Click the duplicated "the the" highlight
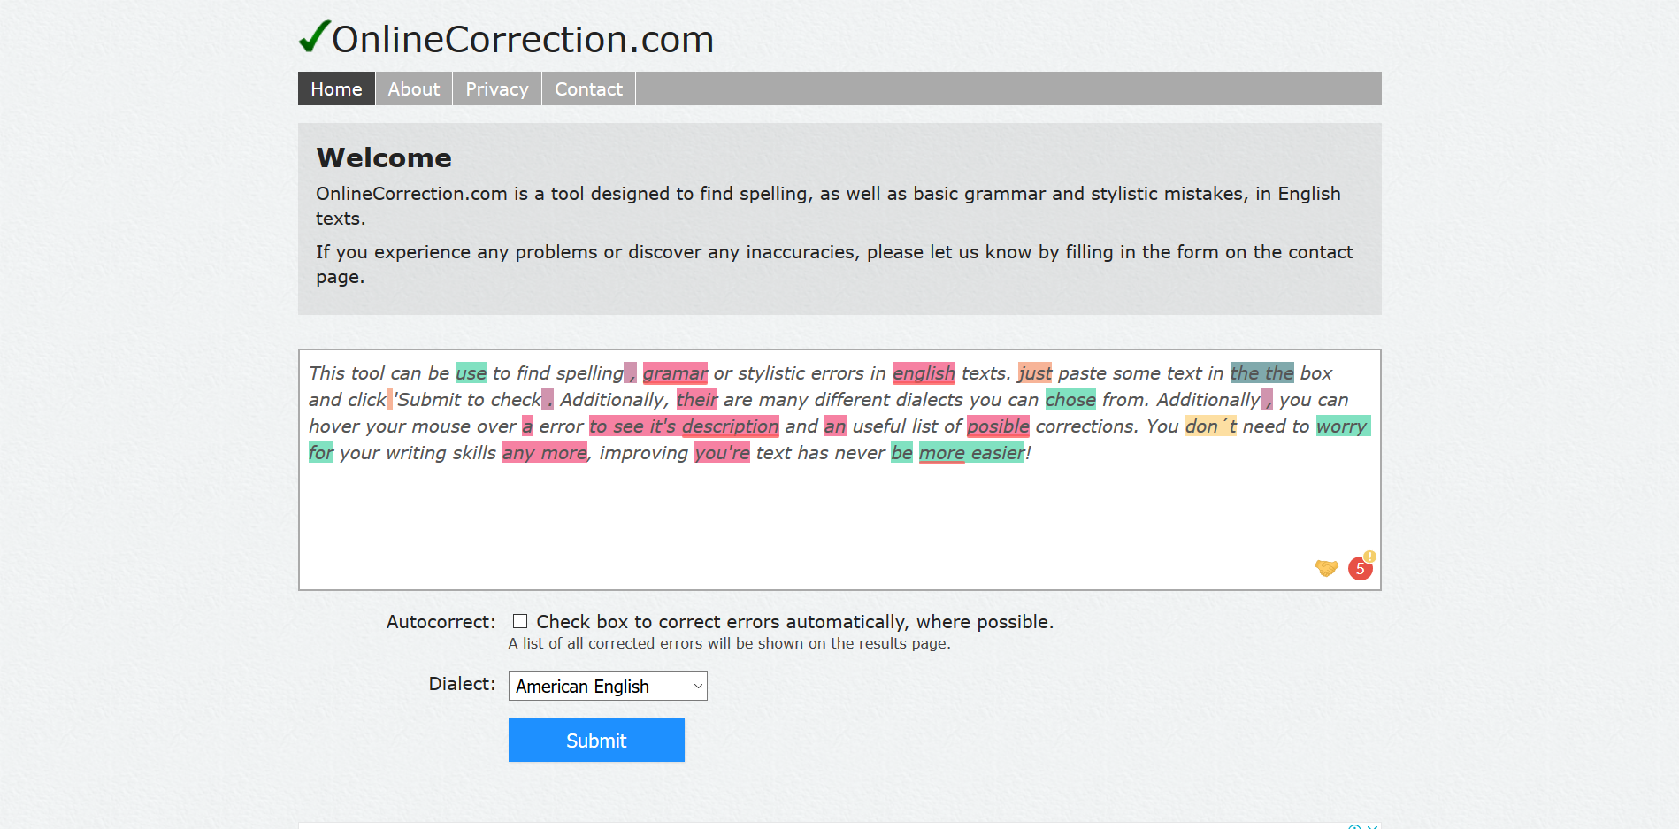Screen dimensions: 1679x829 (x=1261, y=373)
